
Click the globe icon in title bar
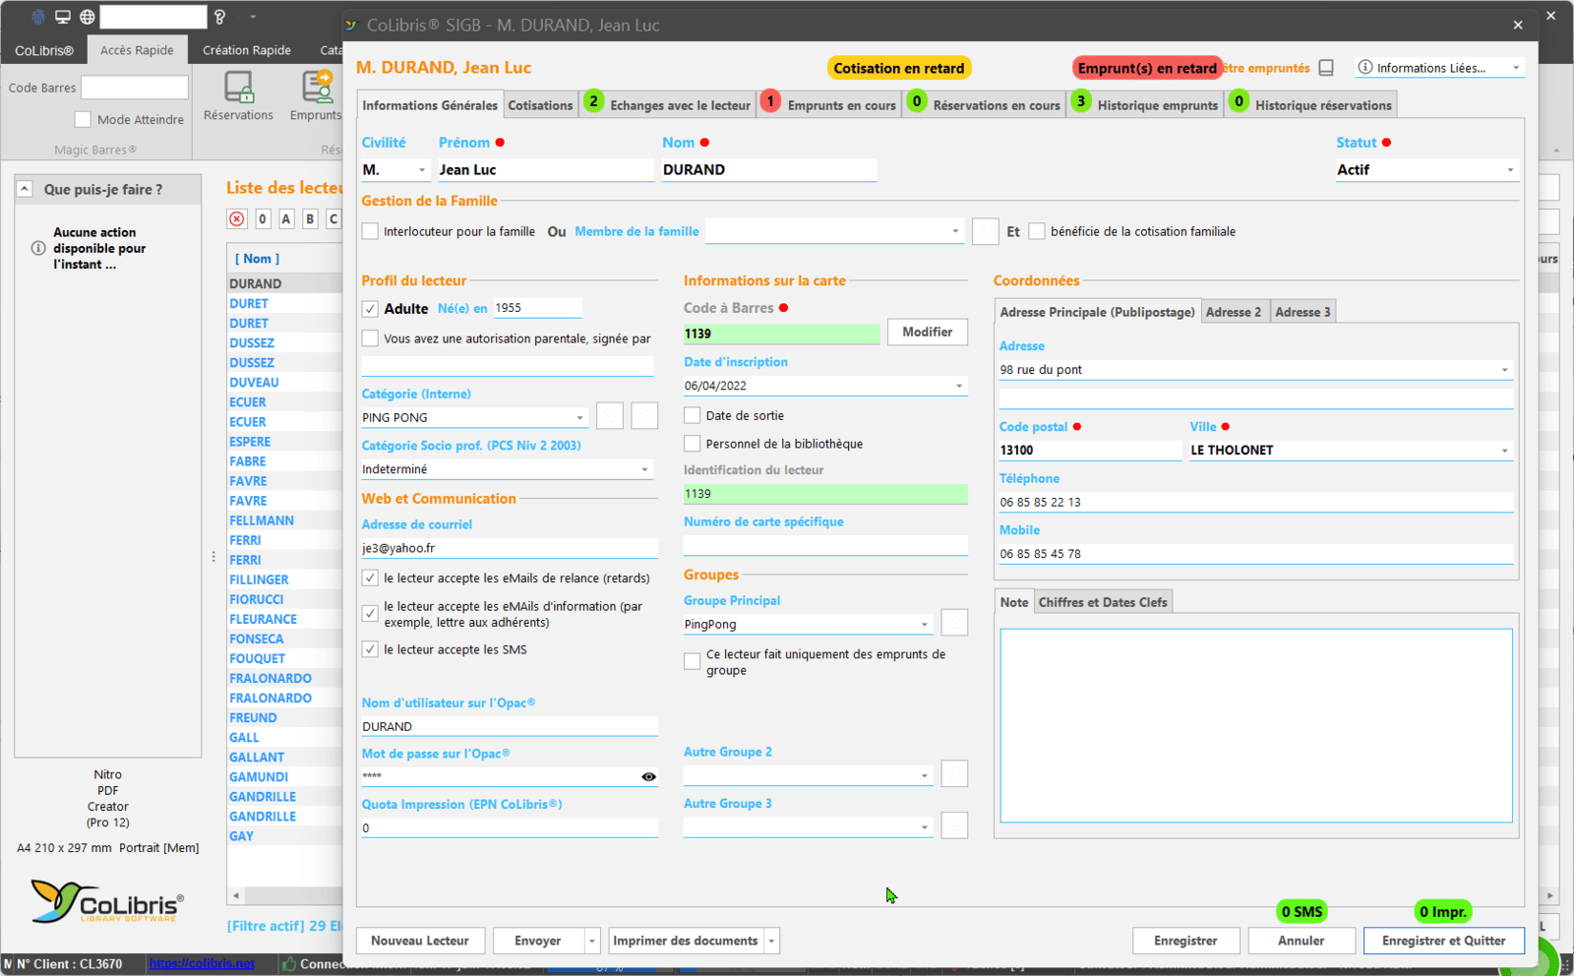point(88,17)
